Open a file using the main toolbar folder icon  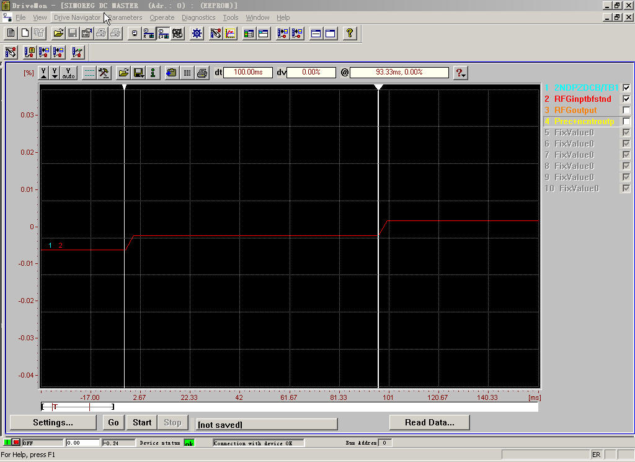[58, 34]
